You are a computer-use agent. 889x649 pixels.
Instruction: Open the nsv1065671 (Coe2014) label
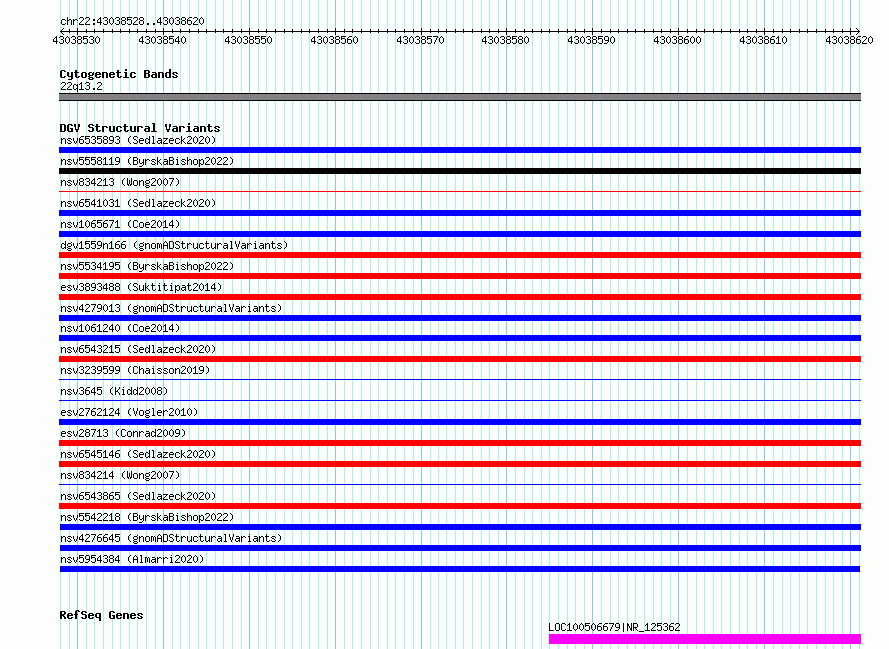point(120,224)
